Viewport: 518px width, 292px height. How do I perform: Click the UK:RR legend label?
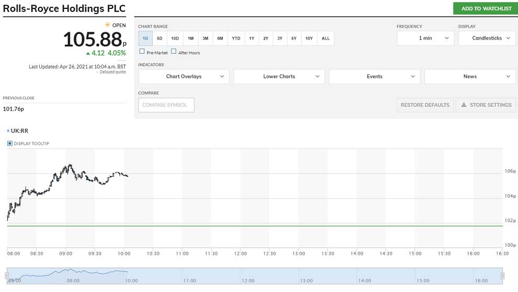(x=19, y=131)
